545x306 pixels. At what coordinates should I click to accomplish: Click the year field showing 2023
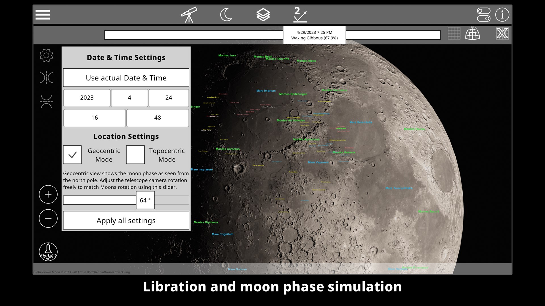87,98
